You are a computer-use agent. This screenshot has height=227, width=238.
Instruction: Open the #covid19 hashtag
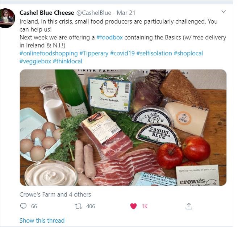(122, 53)
